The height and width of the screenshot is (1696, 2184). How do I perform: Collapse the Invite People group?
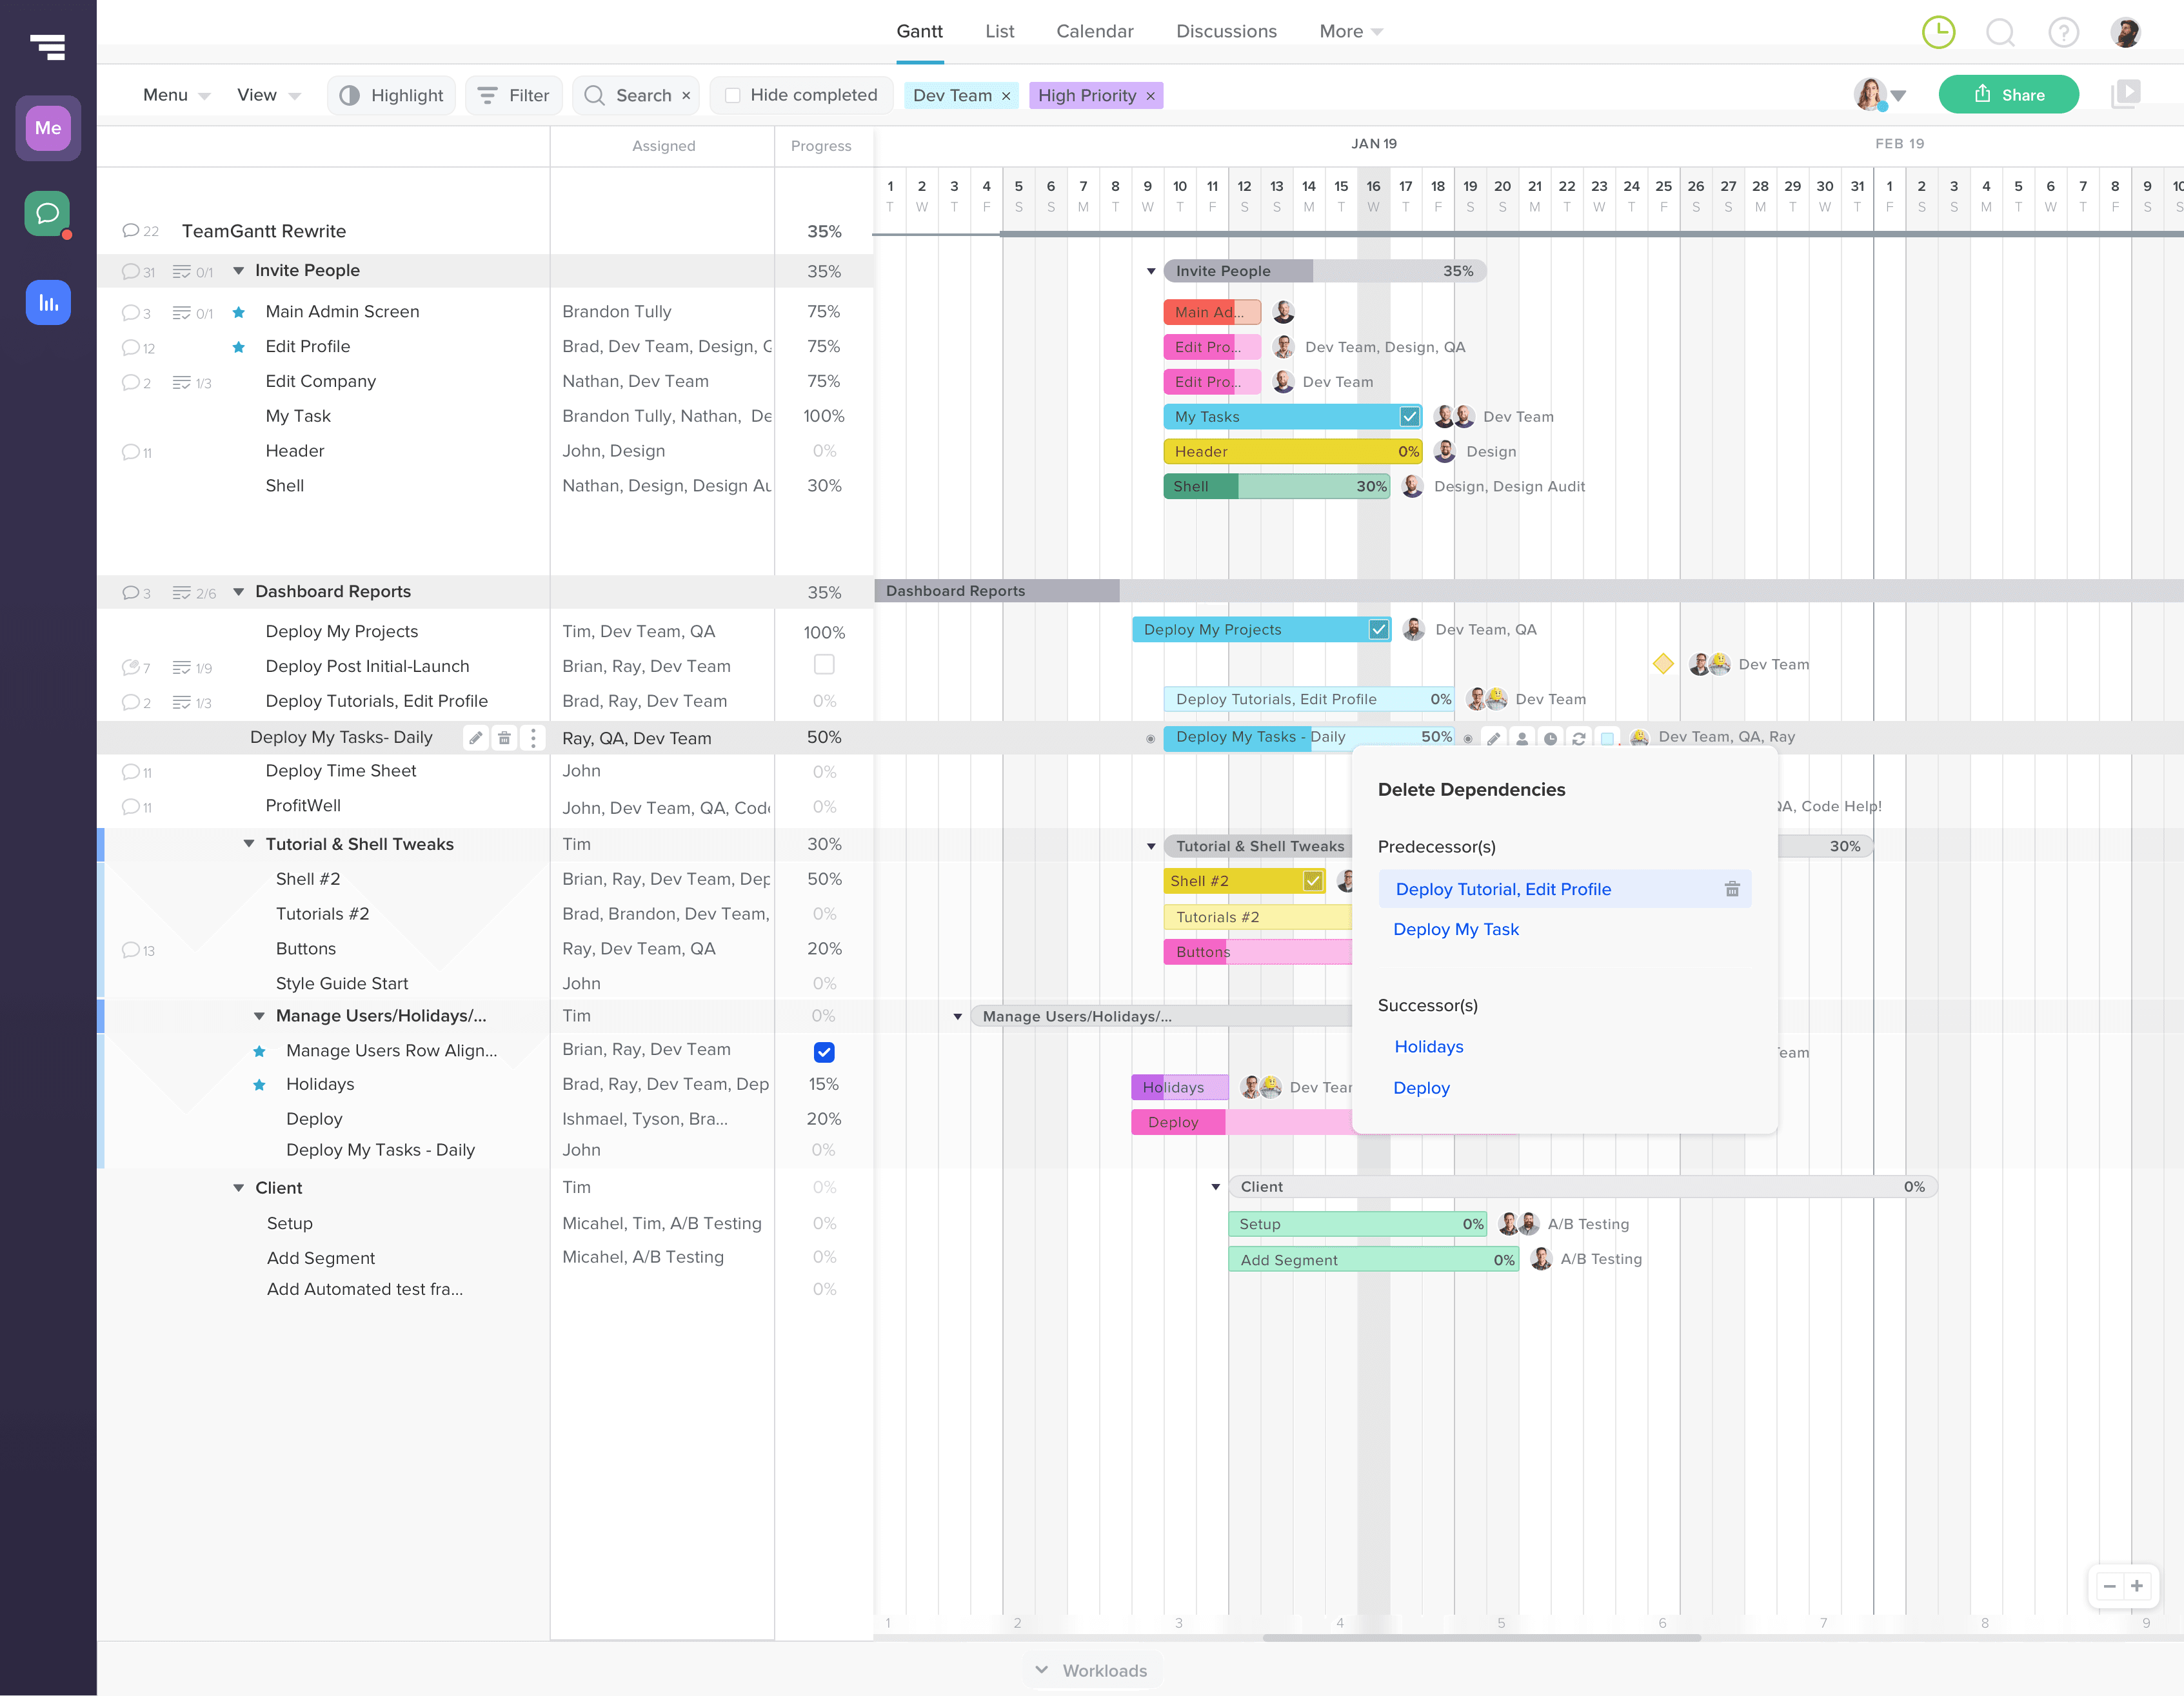pos(239,271)
